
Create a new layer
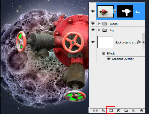pyautogui.click(x=134, y=111)
